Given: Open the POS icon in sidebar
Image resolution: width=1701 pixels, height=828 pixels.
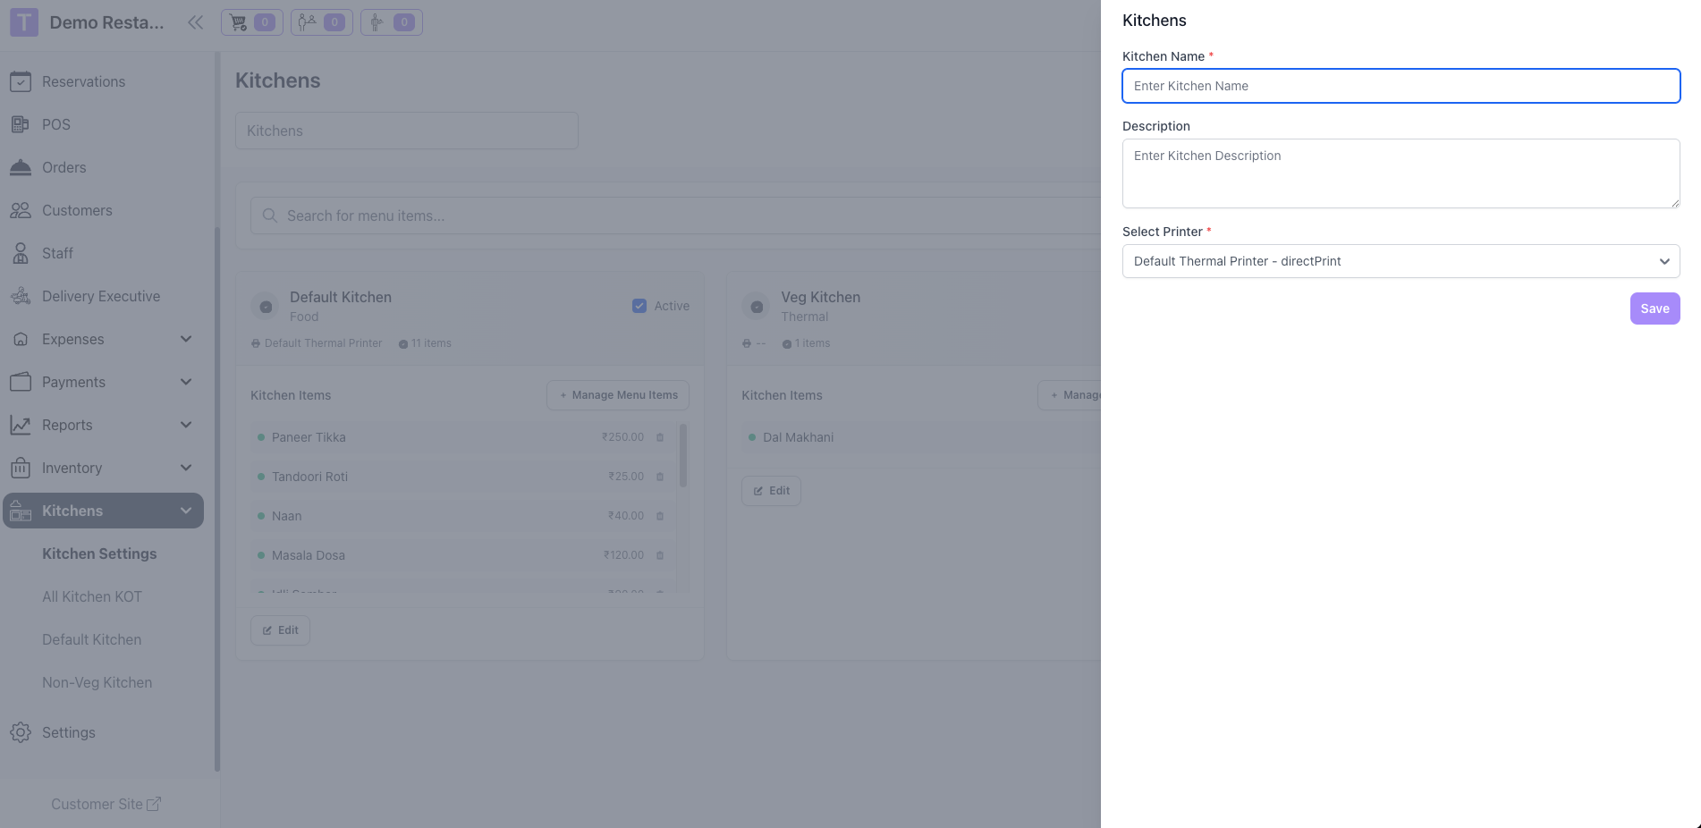Looking at the screenshot, I should pyautogui.click(x=21, y=124).
